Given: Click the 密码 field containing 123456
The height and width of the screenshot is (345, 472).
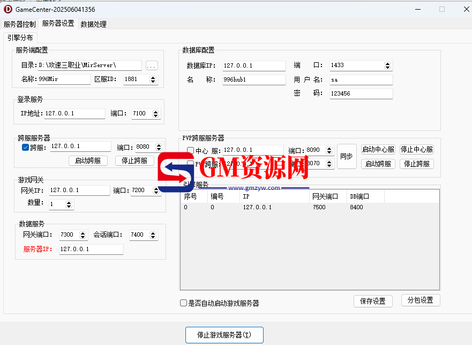Looking at the screenshot, I should click(361, 93).
